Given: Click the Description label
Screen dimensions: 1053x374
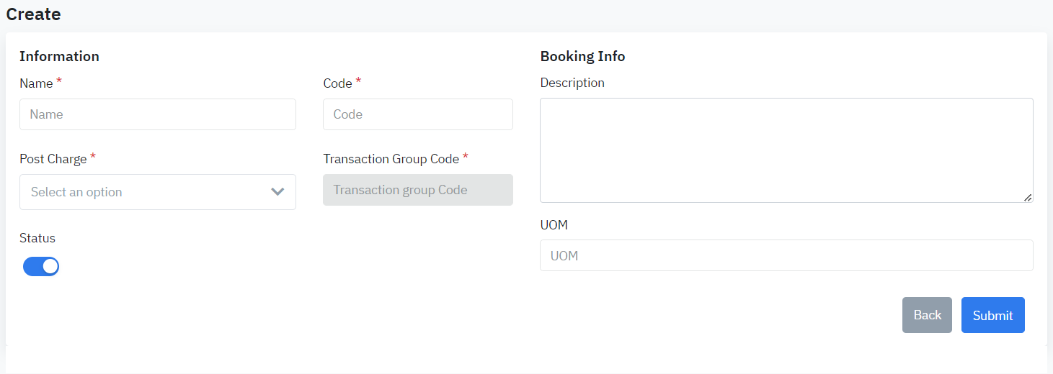Looking at the screenshot, I should (572, 83).
